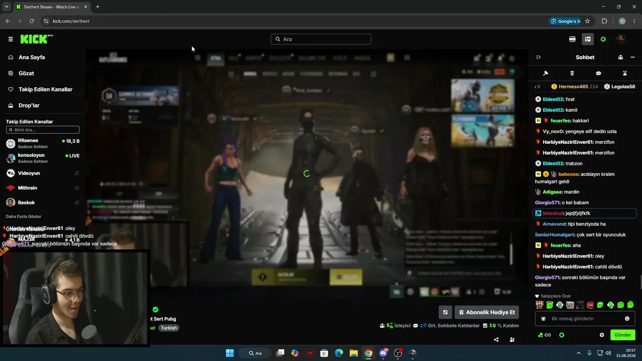642x361 pixels.
Task: Click the share icon below stream
Action: [x=496, y=339]
